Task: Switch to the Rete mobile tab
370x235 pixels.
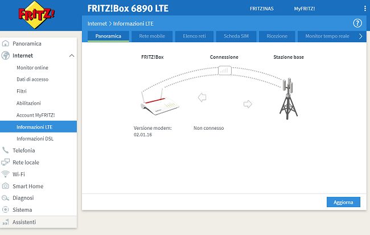Action: (152, 36)
